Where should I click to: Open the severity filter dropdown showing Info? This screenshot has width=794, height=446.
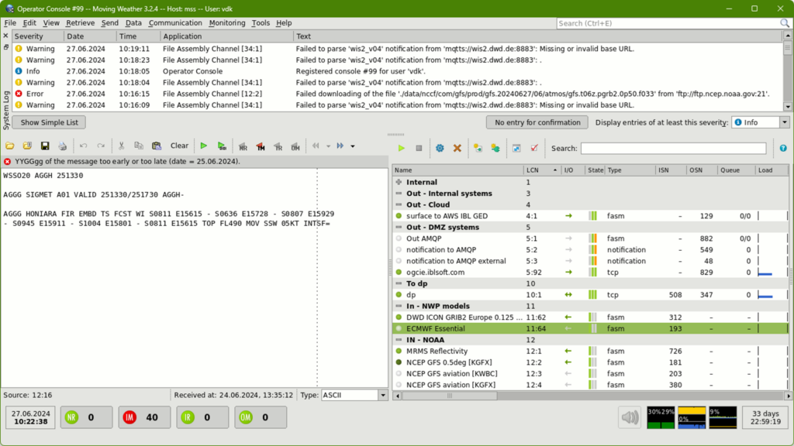click(x=757, y=122)
